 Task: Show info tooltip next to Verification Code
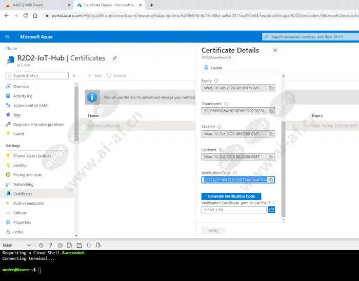coord(235,172)
